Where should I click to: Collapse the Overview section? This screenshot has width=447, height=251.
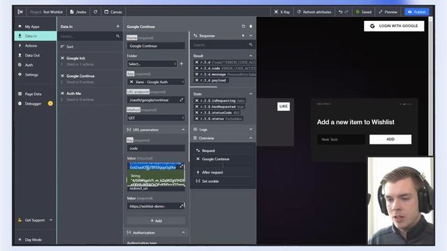click(x=251, y=138)
